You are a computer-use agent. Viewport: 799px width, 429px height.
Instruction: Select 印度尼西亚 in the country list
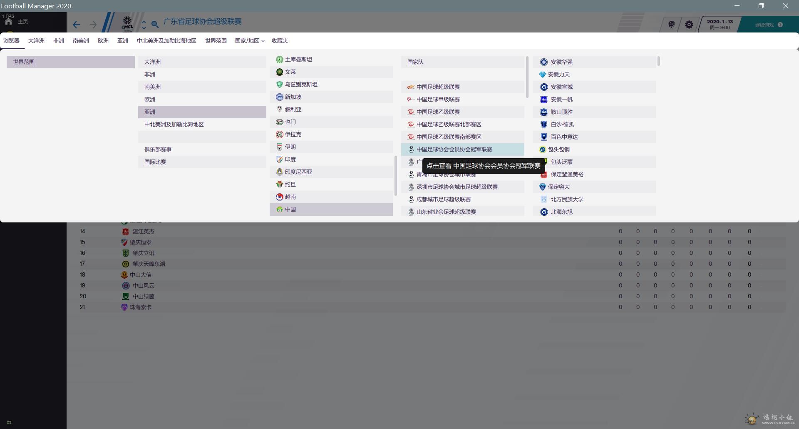[x=331, y=172]
